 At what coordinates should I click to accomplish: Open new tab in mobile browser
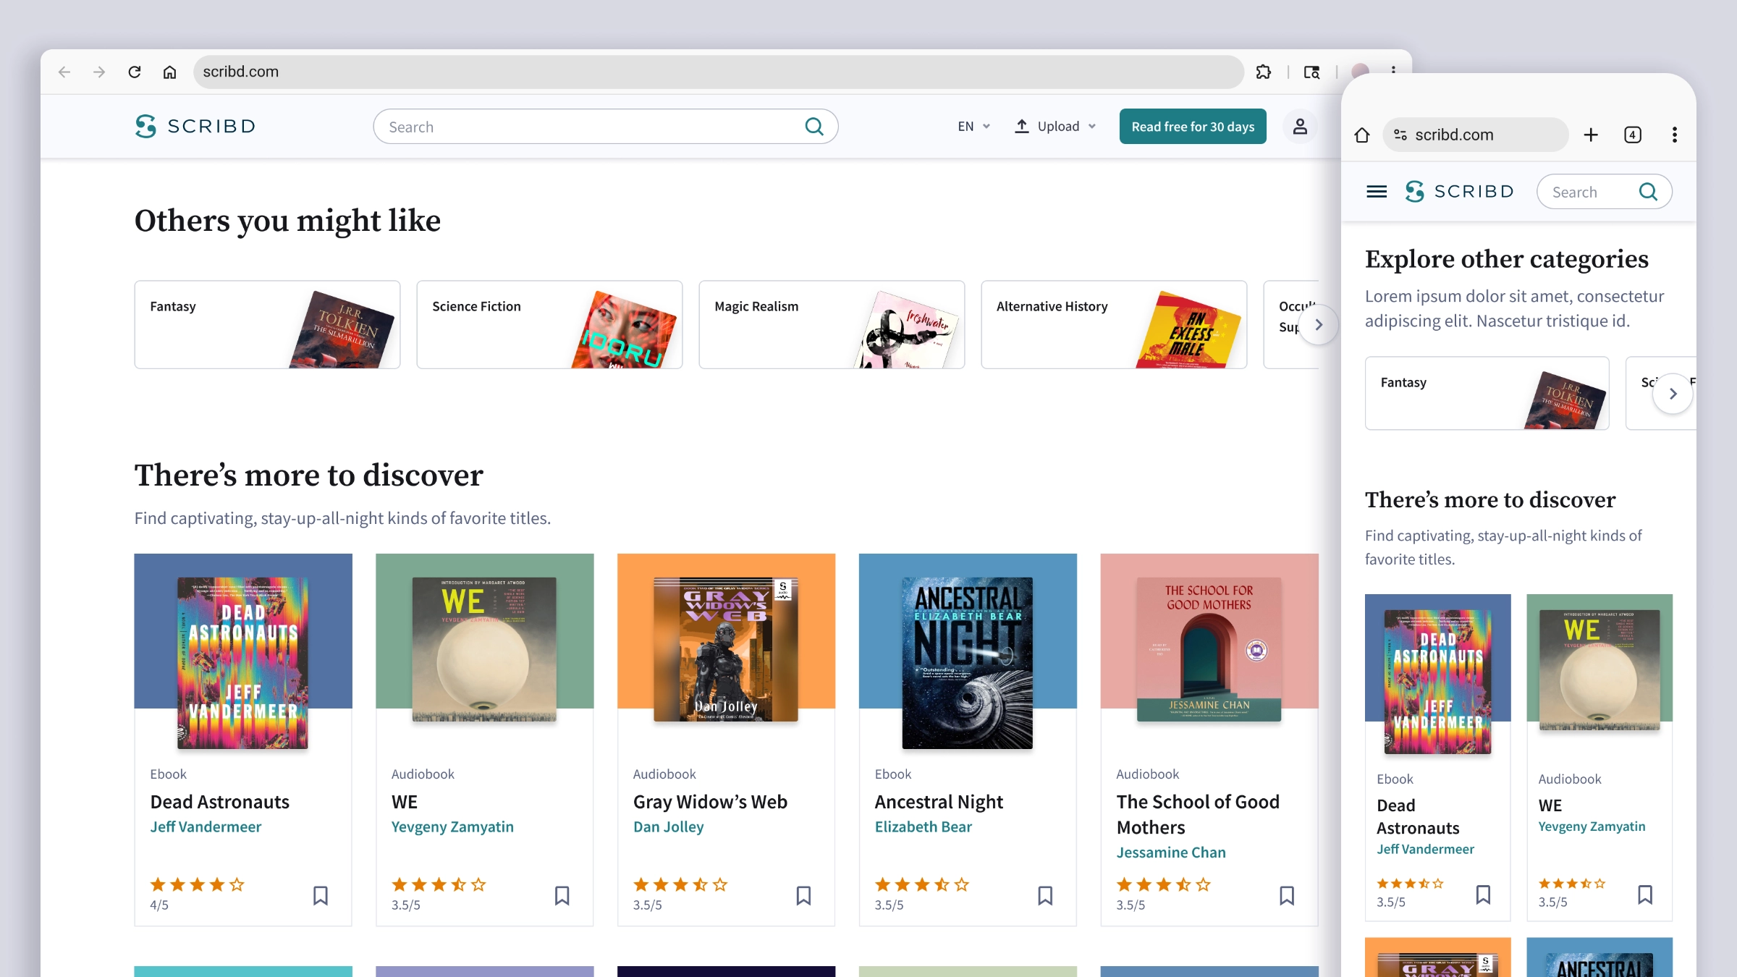pos(1591,135)
